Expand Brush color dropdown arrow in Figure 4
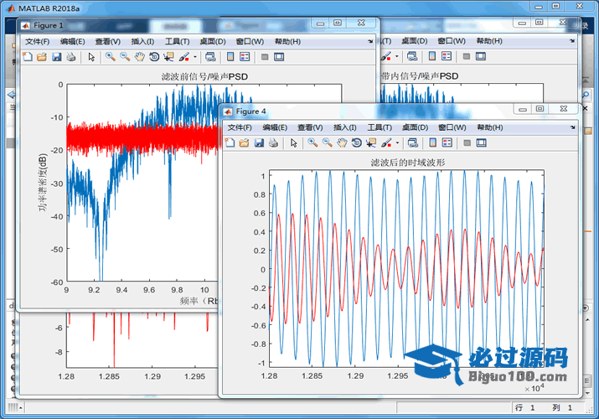 tap(399, 143)
